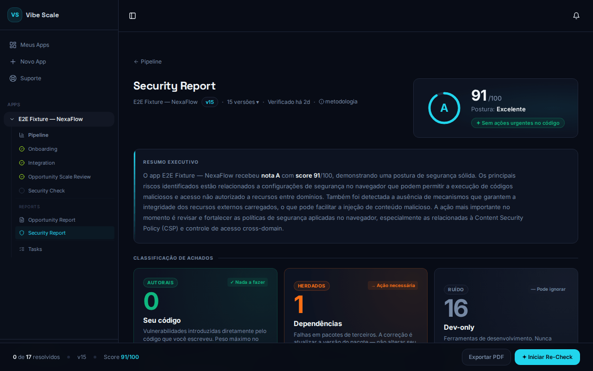Open the 15 versões dropdown
593x371 pixels.
243,102
